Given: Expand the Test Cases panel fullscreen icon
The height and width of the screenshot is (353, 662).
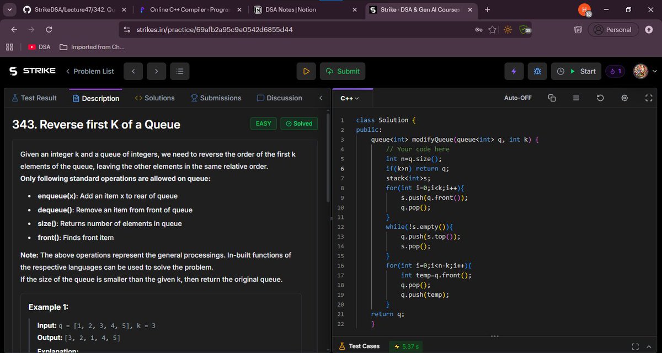Looking at the screenshot, I should (636, 346).
